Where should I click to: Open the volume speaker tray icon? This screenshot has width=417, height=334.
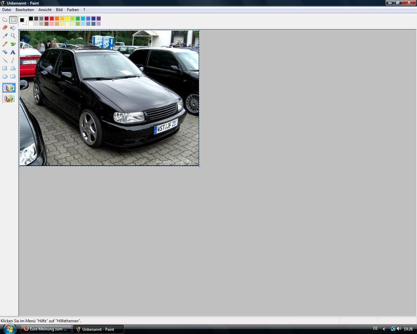tap(399, 329)
